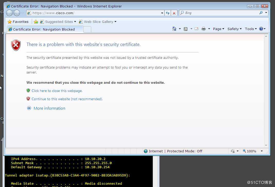275x187 pixels.
Task: Expand the More information section
Action: [50, 108]
